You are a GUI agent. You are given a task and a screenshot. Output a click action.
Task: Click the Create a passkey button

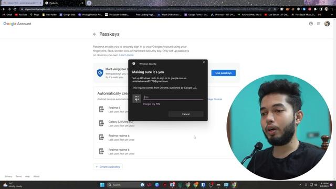click(x=108, y=167)
